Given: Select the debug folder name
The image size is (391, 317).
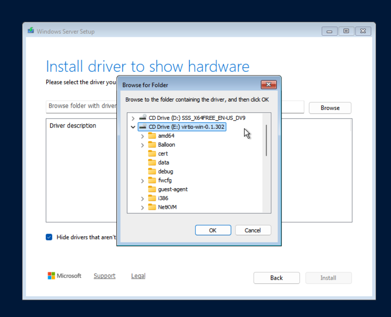Looking at the screenshot, I should click(165, 172).
